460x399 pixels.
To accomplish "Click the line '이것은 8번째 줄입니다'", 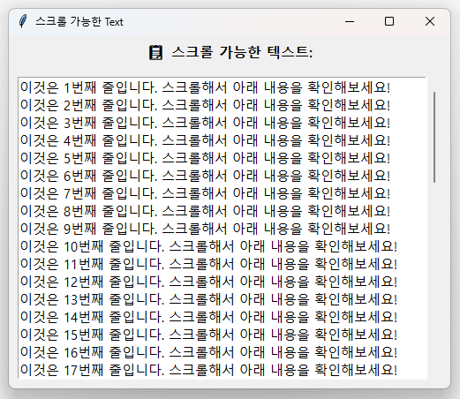I will 205,211.
